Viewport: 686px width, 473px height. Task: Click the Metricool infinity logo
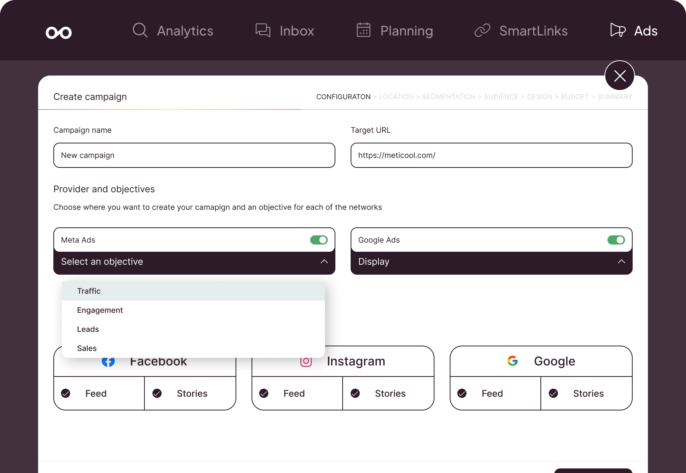pos(59,33)
